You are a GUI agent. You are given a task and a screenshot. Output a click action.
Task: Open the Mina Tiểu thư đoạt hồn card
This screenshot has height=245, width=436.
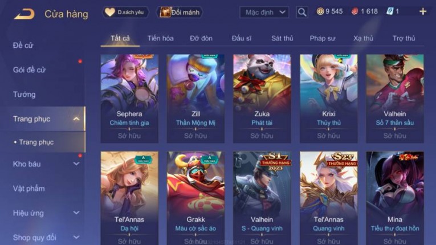click(395, 198)
